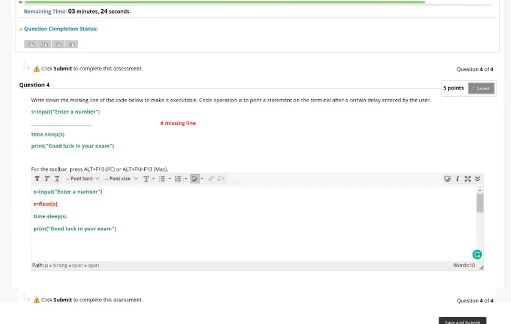Apply bold formatting in the editor toolbar
The height and width of the screenshot is (324, 511).
tap(37, 178)
